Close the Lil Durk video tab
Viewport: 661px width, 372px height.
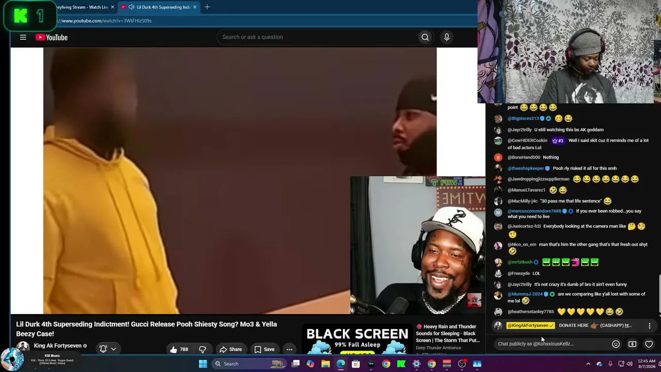click(195, 7)
